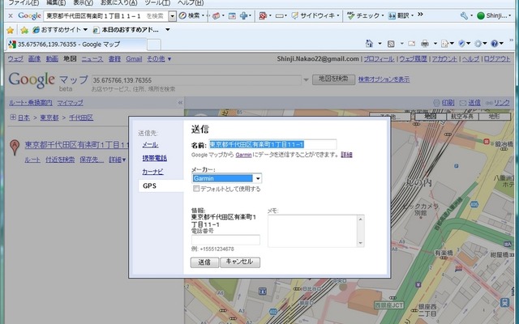Click the Page menu icon in command bar

click(445, 43)
